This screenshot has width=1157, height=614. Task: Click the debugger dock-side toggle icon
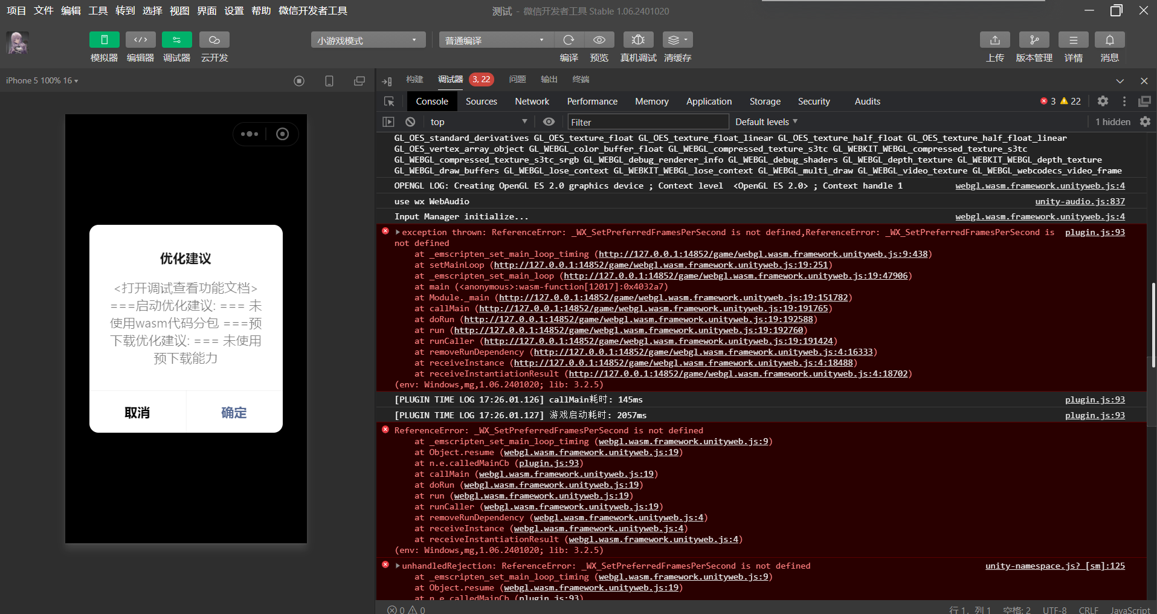387,81
